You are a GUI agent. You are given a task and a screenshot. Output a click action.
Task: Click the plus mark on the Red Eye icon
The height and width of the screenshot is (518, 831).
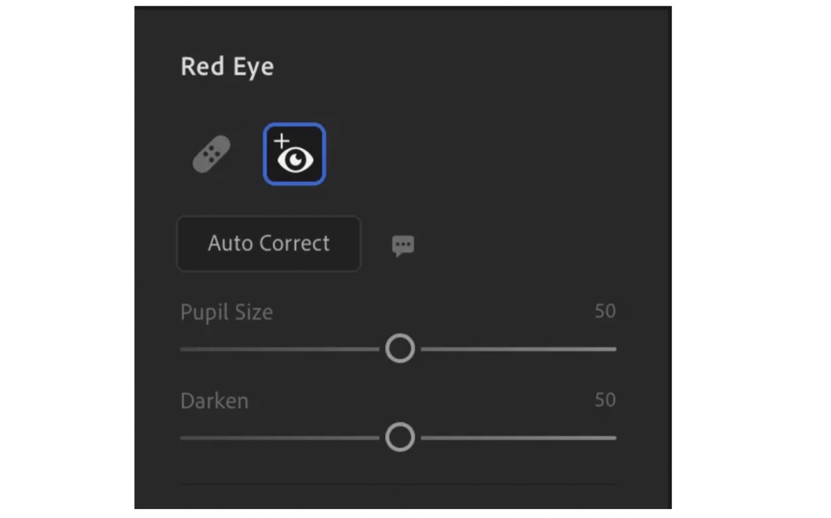point(283,141)
